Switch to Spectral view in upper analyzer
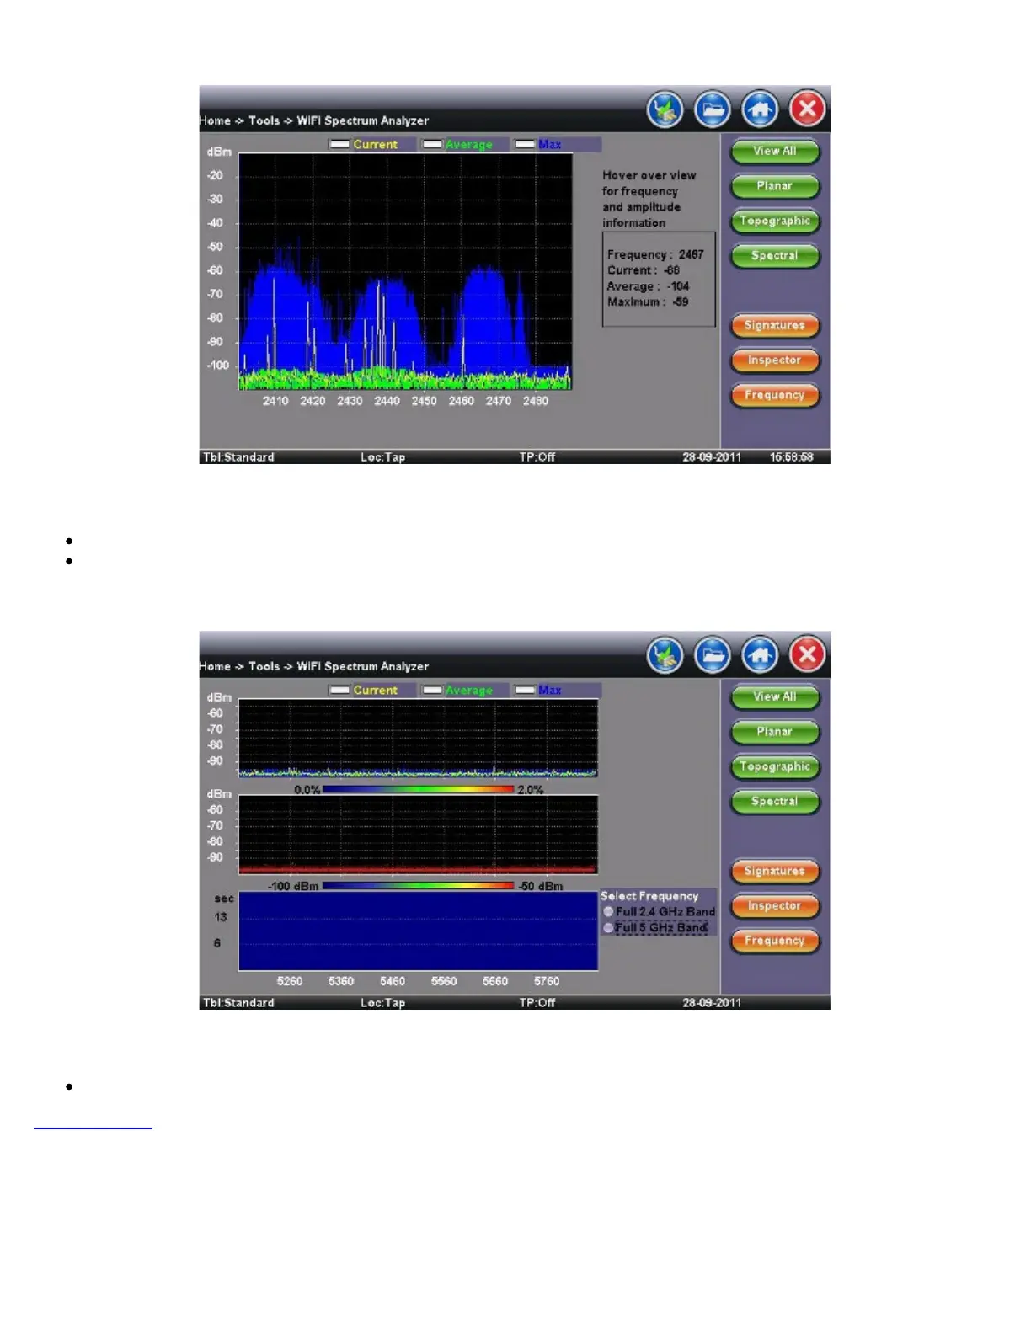 pyautogui.click(x=774, y=256)
